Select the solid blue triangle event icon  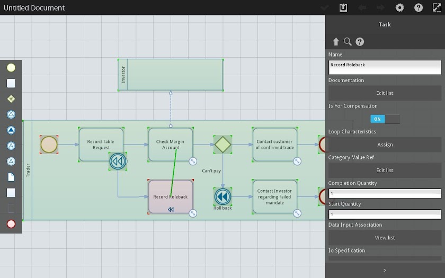point(11,130)
